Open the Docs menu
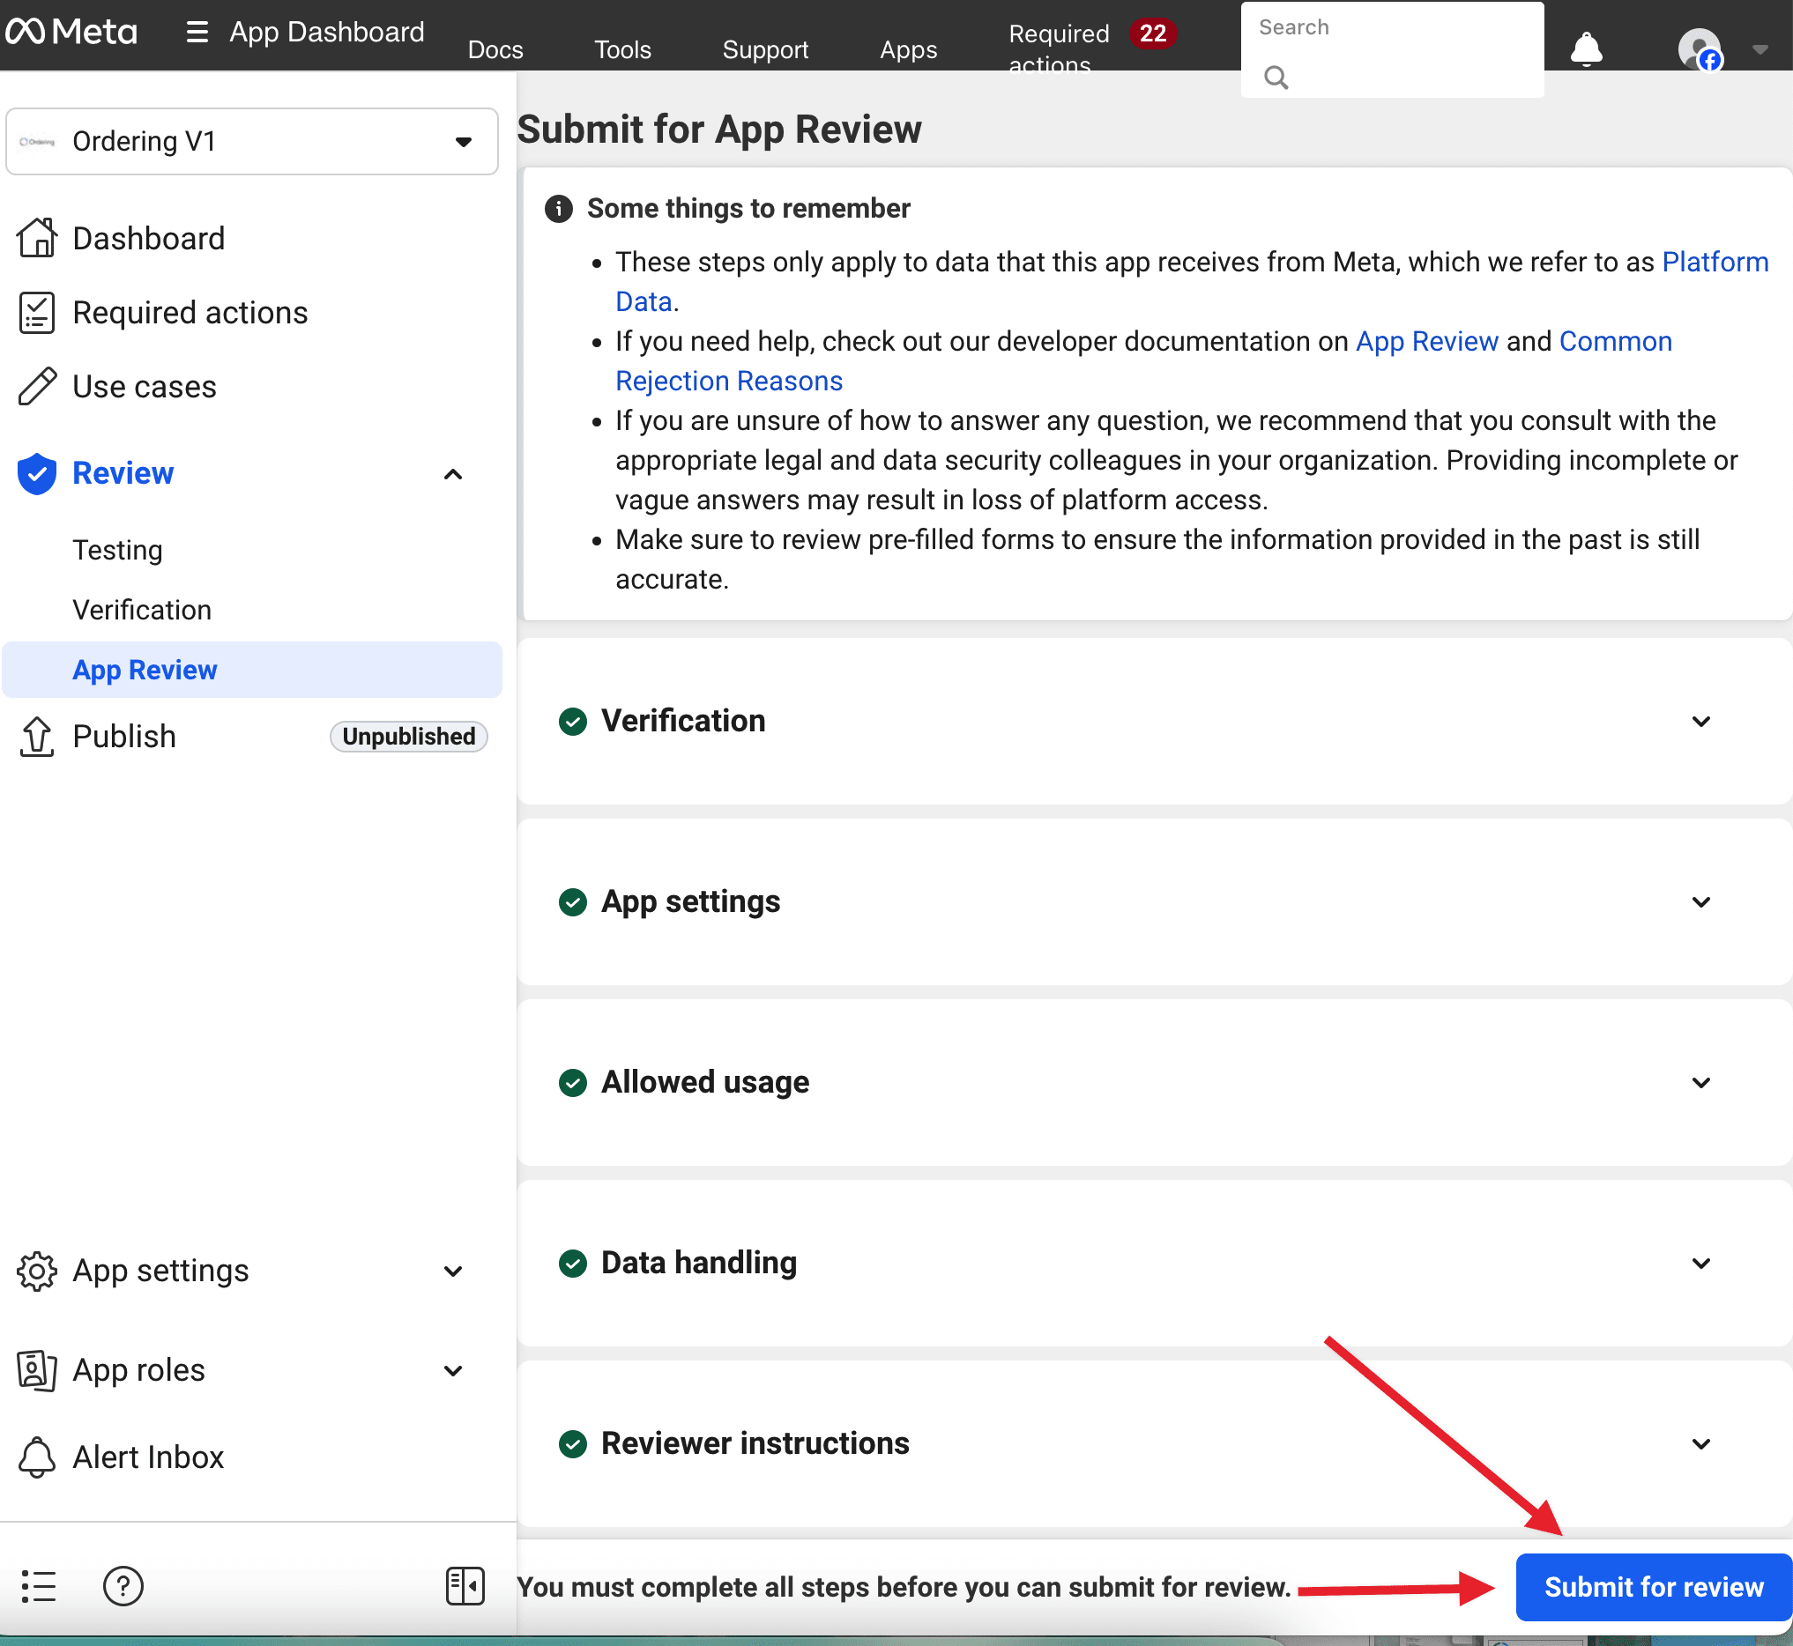 point(495,50)
